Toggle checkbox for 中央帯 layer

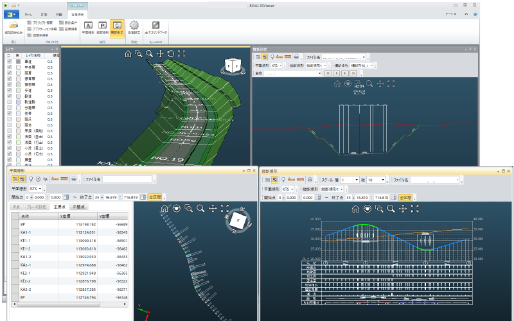(x=9, y=67)
